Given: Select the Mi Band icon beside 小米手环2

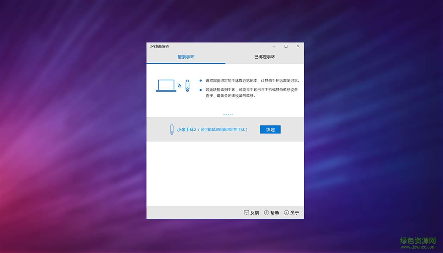Looking at the screenshot, I should [x=172, y=129].
